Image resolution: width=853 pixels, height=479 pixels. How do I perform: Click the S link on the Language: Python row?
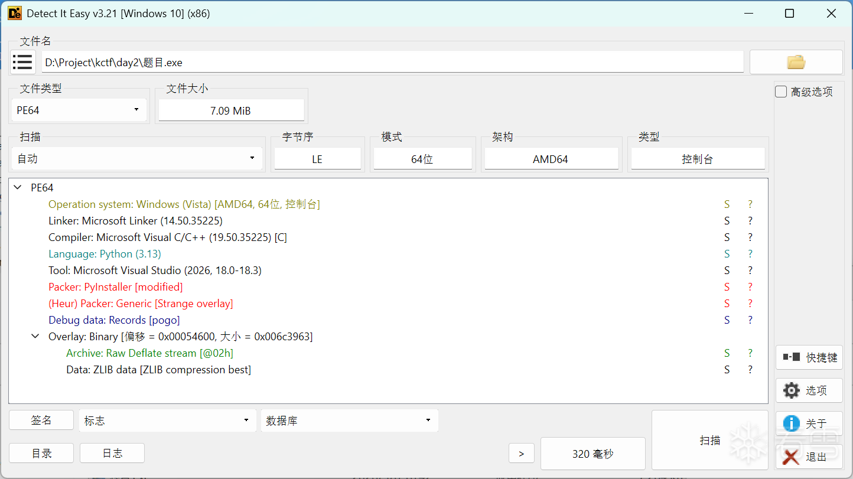point(727,254)
